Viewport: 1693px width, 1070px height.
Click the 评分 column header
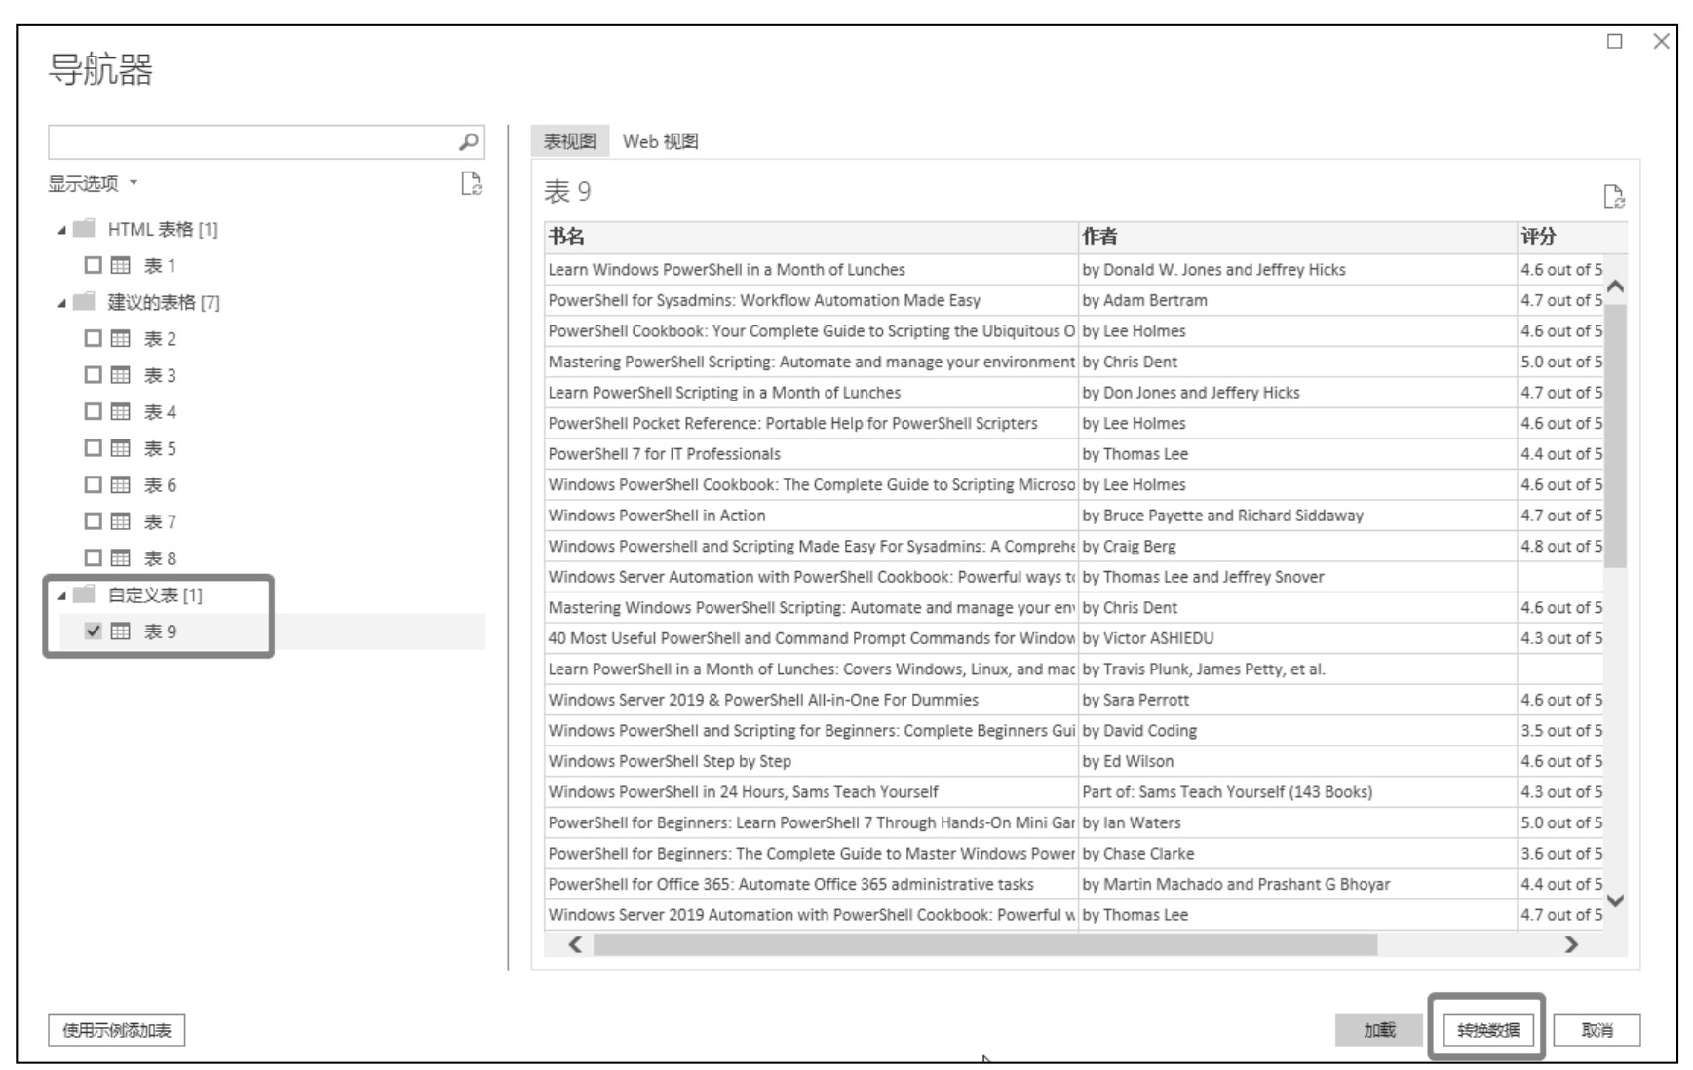click(1572, 237)
